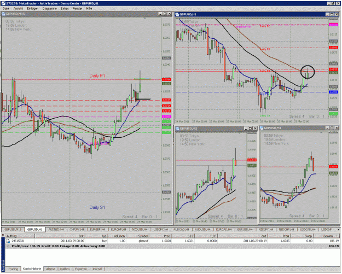Switch to the USDJPY,H4 chart tab
The image size is (342, 274).
[x=161, y=230]
